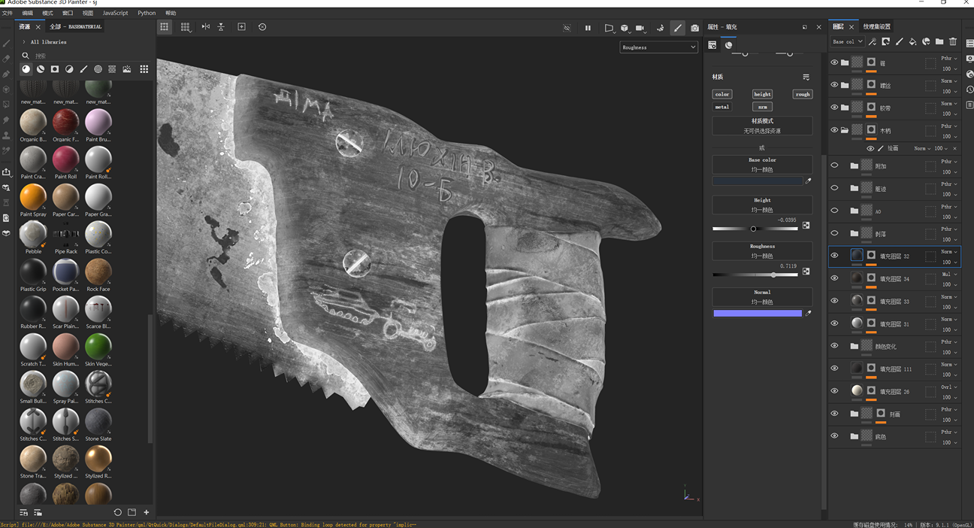Click the camera screenshot icon in viewport toolbar
The width and height of the screenshot is (974, 528).
pyautogui.click(x=694, y=28)
